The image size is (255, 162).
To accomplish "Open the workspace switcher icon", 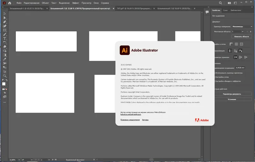I will point(235,3).
